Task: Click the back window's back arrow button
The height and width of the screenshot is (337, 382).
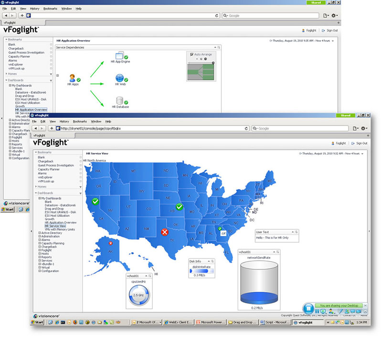Action: coord(6,16)
